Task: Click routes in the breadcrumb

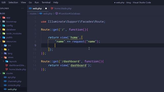Action: 33,14
